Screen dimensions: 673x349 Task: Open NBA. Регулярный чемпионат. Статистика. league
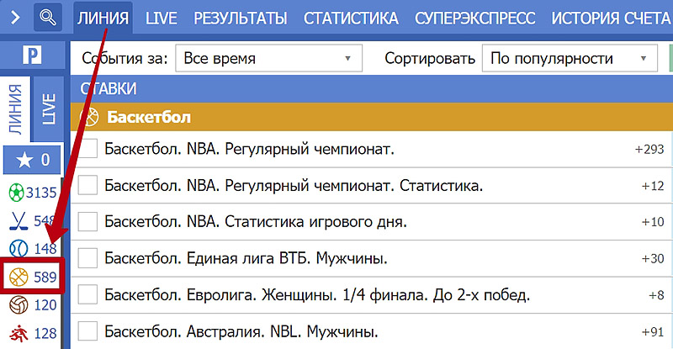point(294,186)
